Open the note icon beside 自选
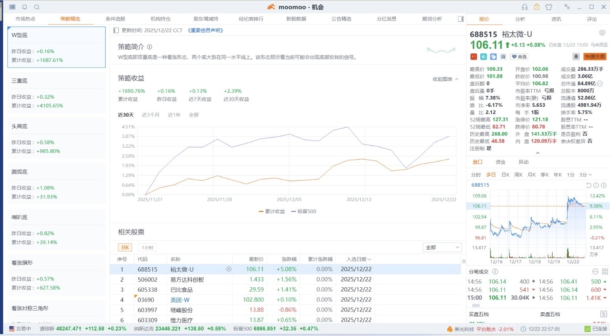Image resolution: width=610 pixels, height=336 pixels. [x=503, y=57]
